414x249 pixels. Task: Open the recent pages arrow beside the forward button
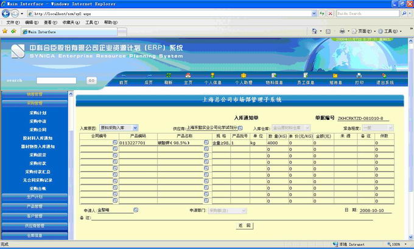[x=22, y=13]
